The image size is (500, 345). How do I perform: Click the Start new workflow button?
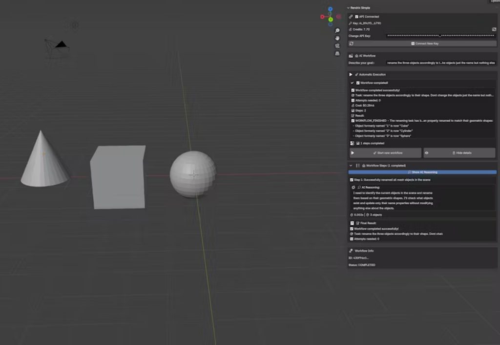coord(386,153)
